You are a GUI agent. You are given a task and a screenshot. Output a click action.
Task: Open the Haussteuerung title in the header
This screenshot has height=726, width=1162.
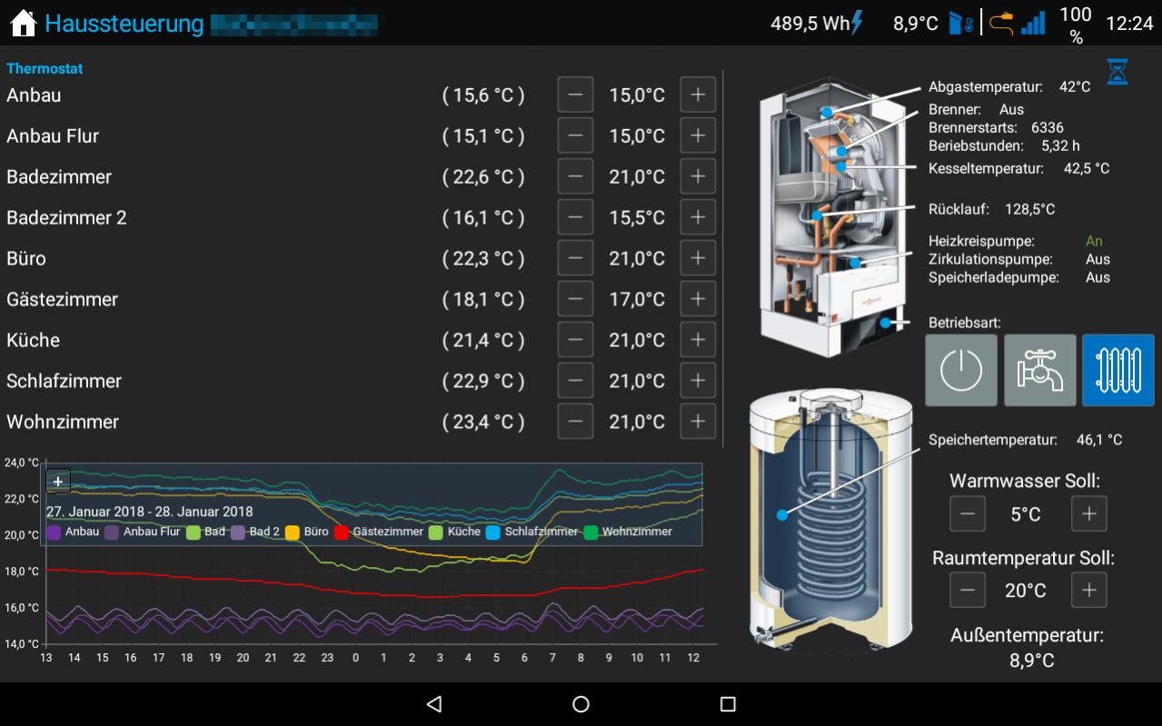click(124, 24)
